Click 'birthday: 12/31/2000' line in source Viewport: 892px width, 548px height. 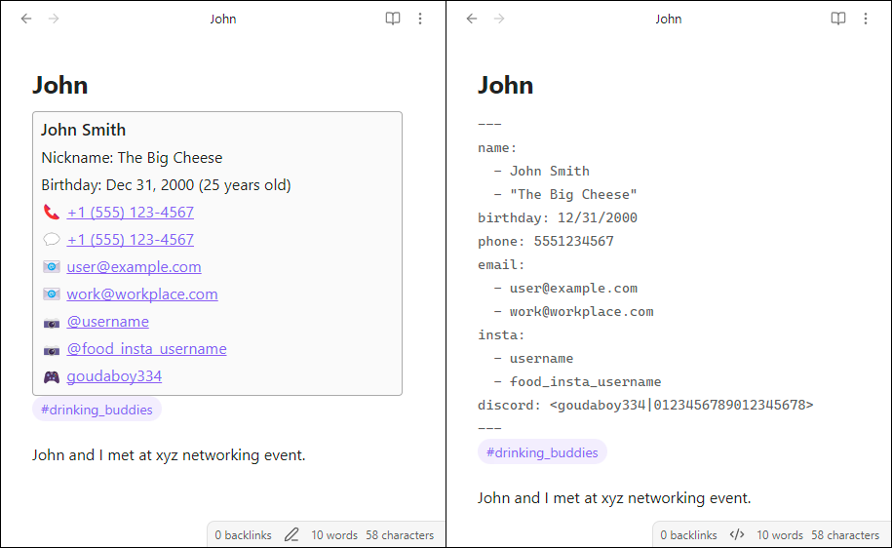[558, 218]
